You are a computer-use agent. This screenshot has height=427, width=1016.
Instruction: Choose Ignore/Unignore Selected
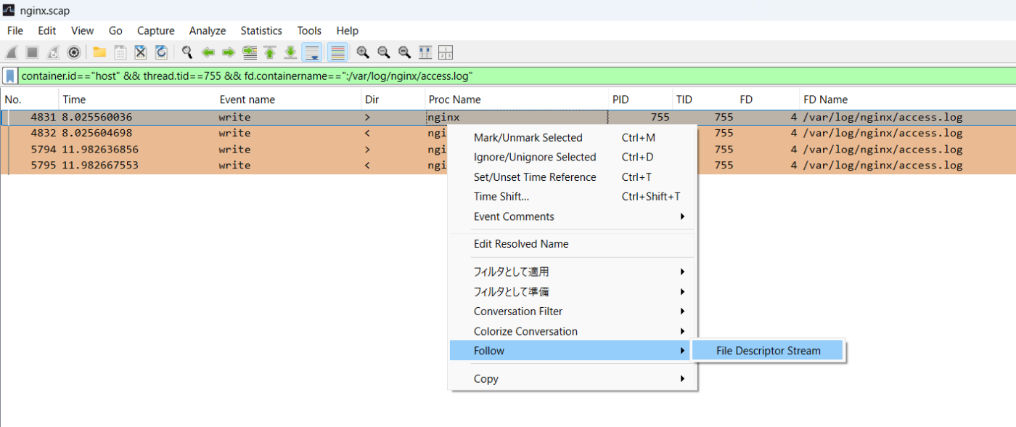click(572, 157)
